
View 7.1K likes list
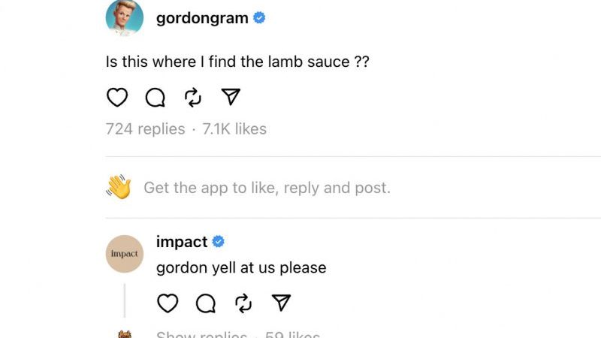pos(234,128)
